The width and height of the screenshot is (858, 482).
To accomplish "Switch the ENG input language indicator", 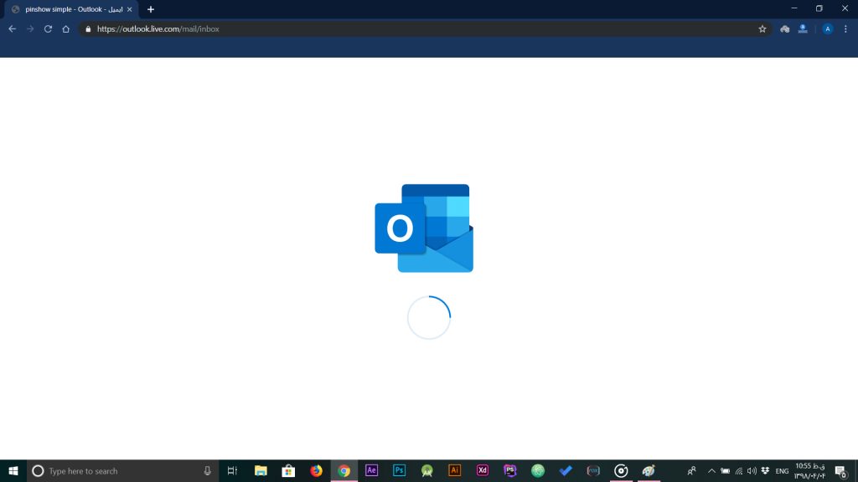I will point(782,471).
